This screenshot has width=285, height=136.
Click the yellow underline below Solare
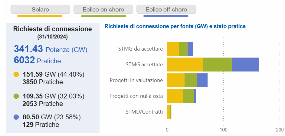tap(40, 16)
